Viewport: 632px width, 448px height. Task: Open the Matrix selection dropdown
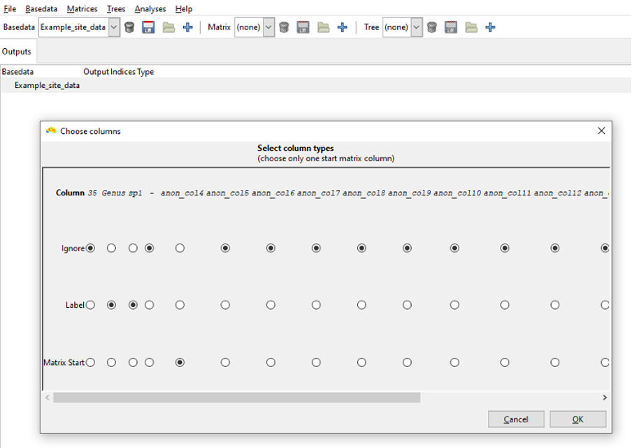(x=268, y=27)
